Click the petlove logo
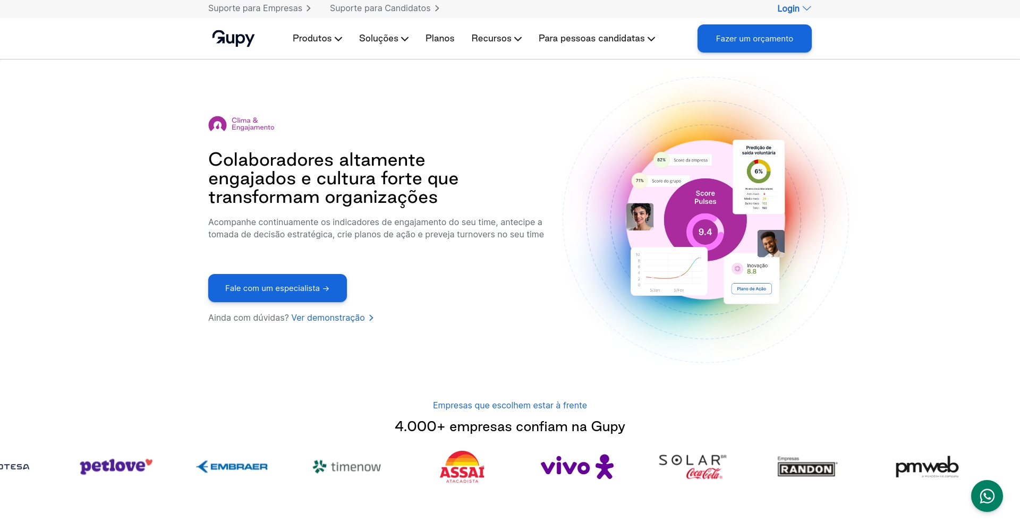This screenshot has width=1020, height=531. [116, 466]
